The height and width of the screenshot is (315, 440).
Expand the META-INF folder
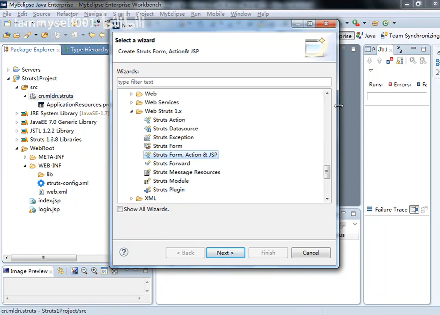click(x=25, y=157)
